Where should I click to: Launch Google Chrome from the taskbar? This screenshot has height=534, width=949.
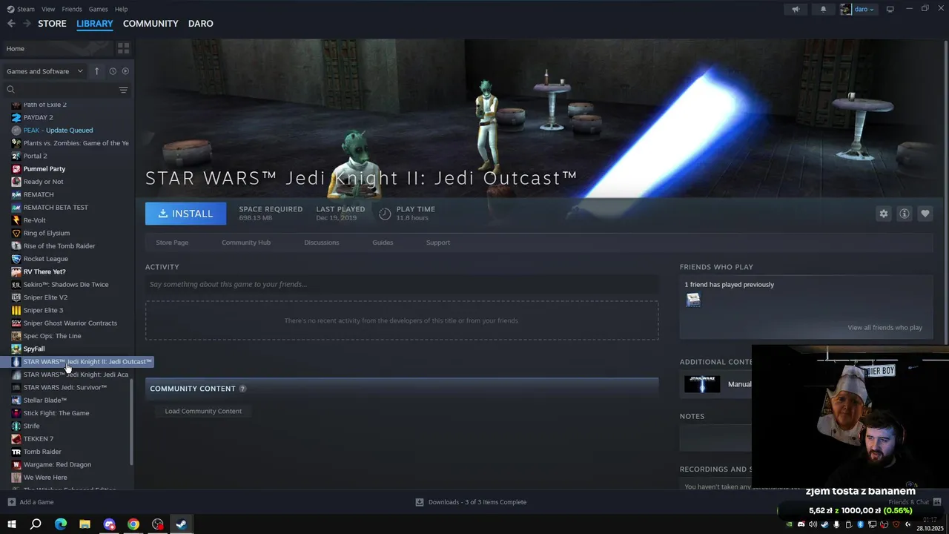point(133,524)
